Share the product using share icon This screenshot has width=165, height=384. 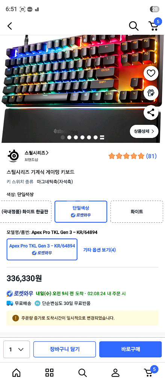coord(151,112)
